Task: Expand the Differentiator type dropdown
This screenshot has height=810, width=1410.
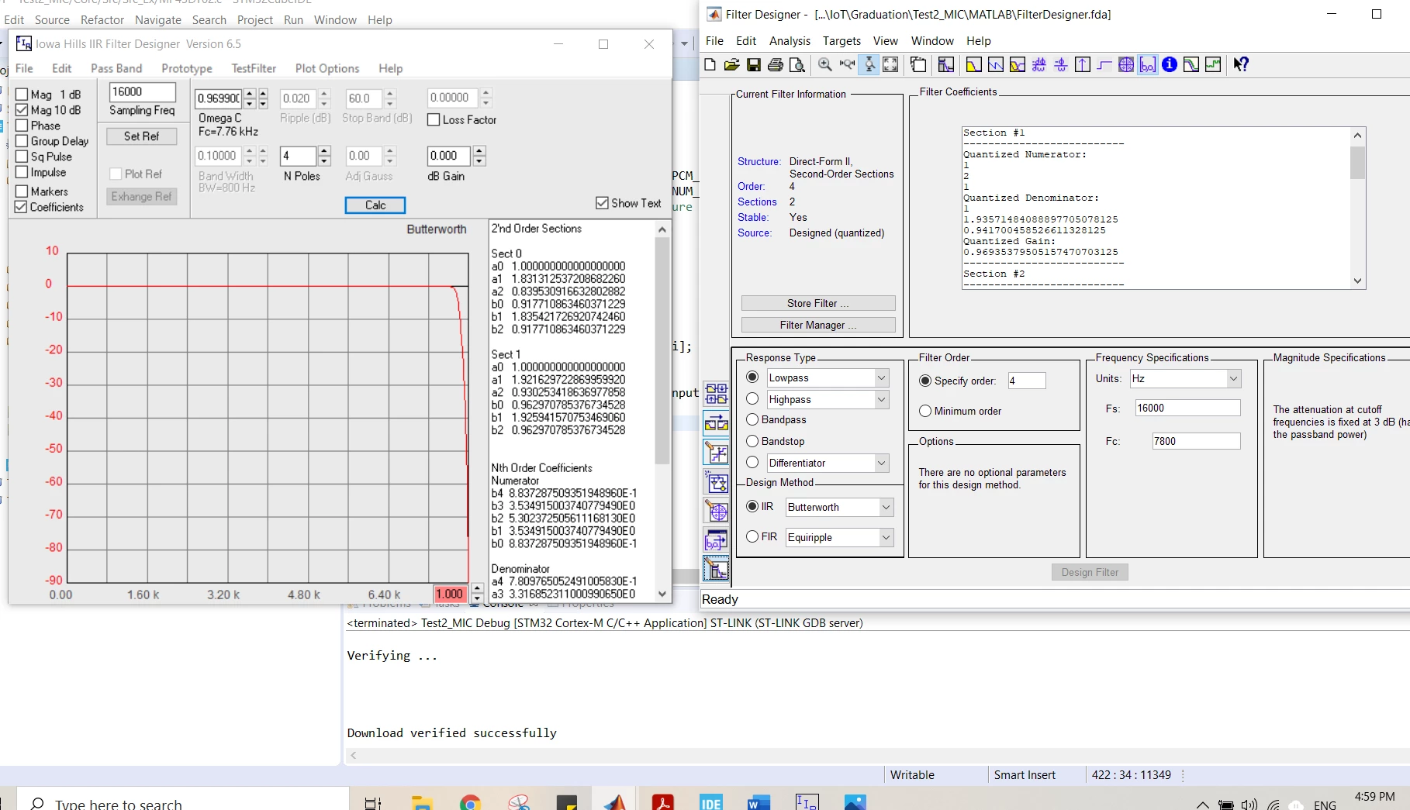Action: (881, 463)
